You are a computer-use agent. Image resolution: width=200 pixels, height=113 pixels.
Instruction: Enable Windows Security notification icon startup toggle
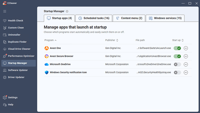point(177,73)
